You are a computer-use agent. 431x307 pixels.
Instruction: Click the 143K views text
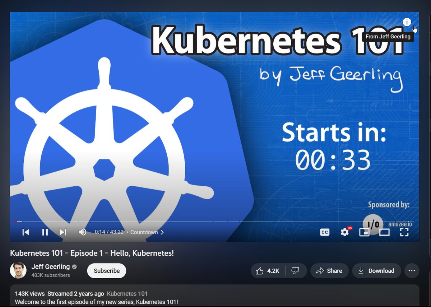click(30, 294)
